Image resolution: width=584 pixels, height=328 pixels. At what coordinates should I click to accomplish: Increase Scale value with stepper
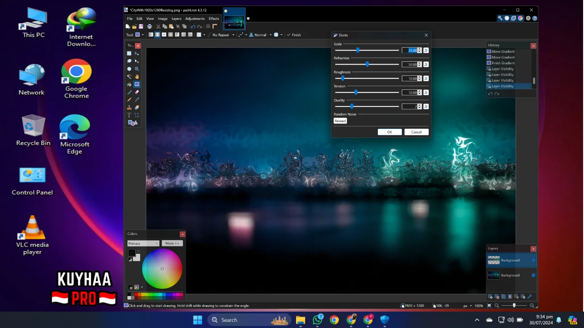(420, 49)
